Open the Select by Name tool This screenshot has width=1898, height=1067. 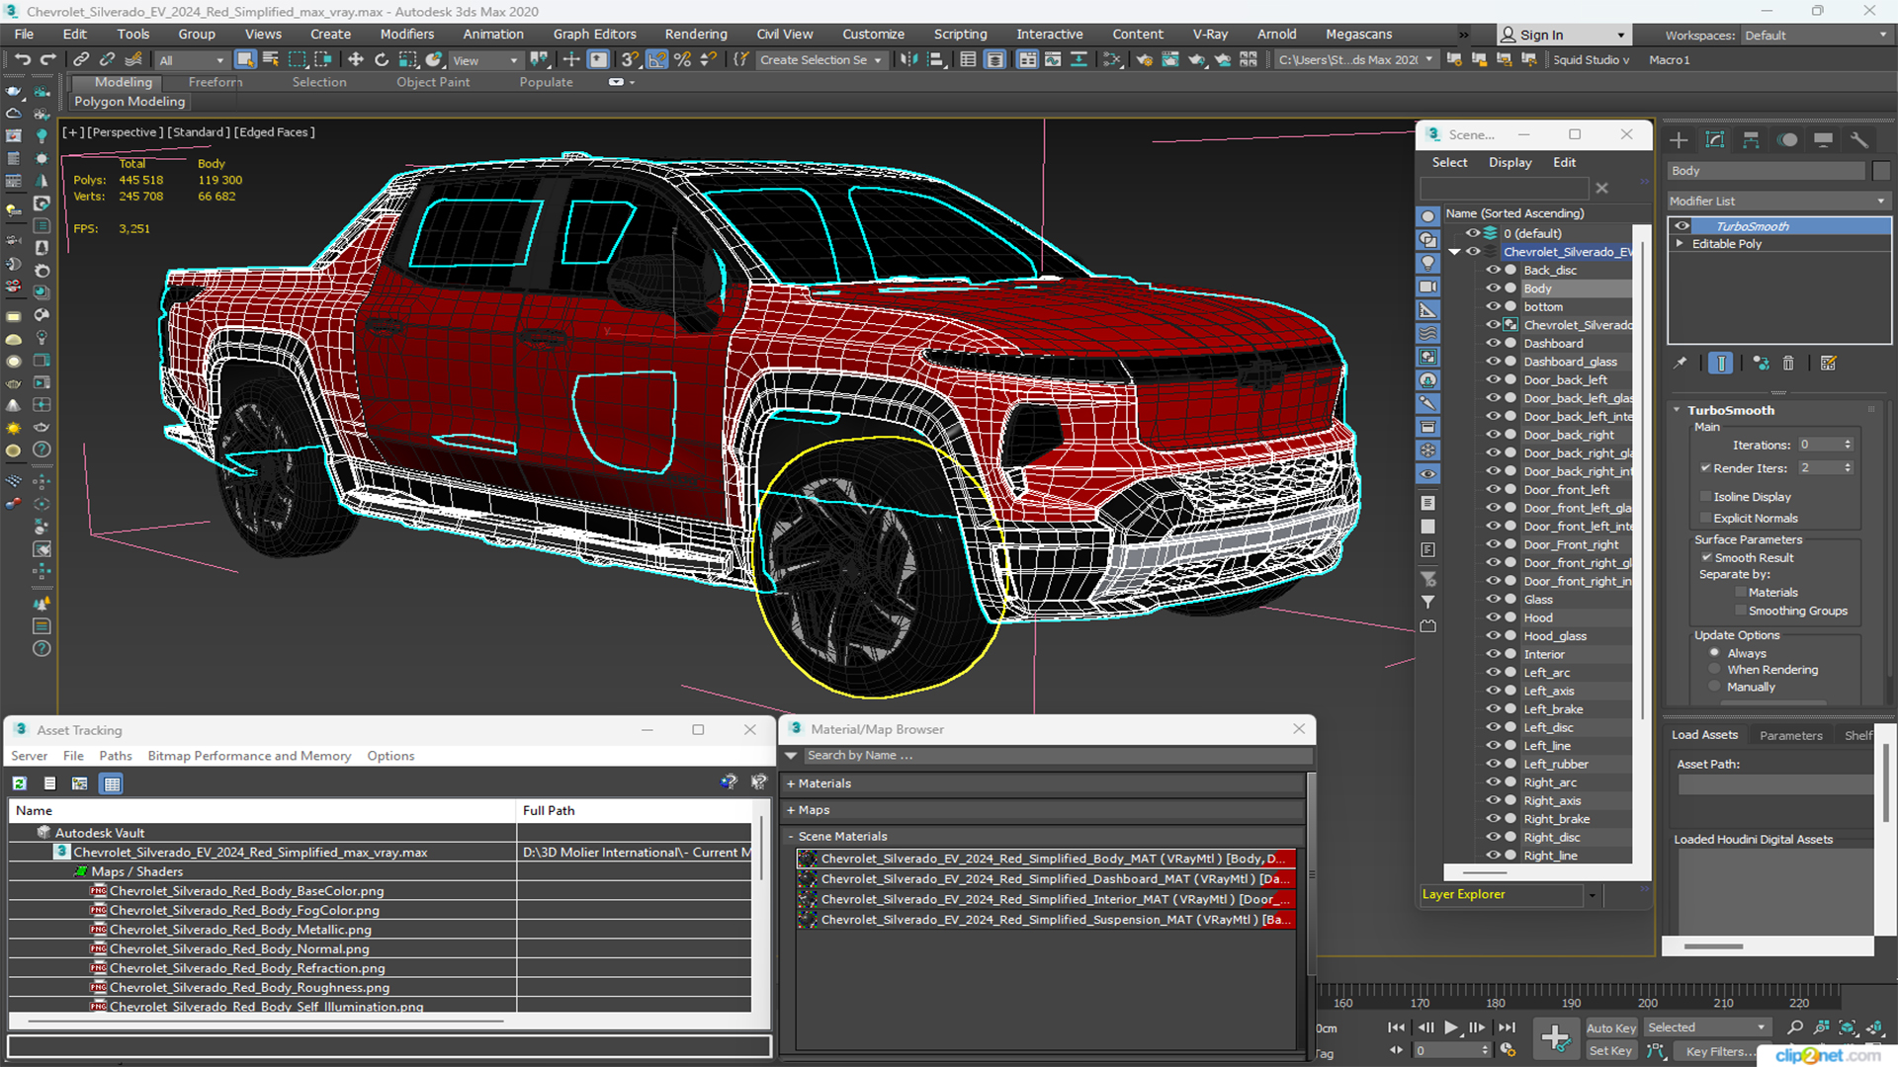click(271, 60)
